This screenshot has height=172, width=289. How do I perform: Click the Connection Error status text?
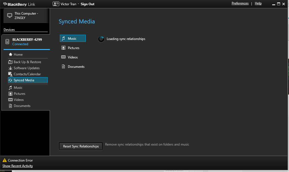click(x=20, y=160)
